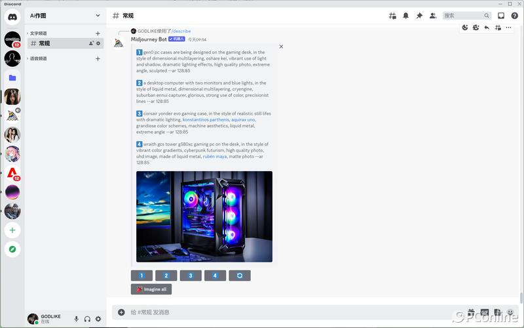Deafen audio with headphones icon
Image resolution: width=524 pixels, height=328 pixels.
(87, 319)
